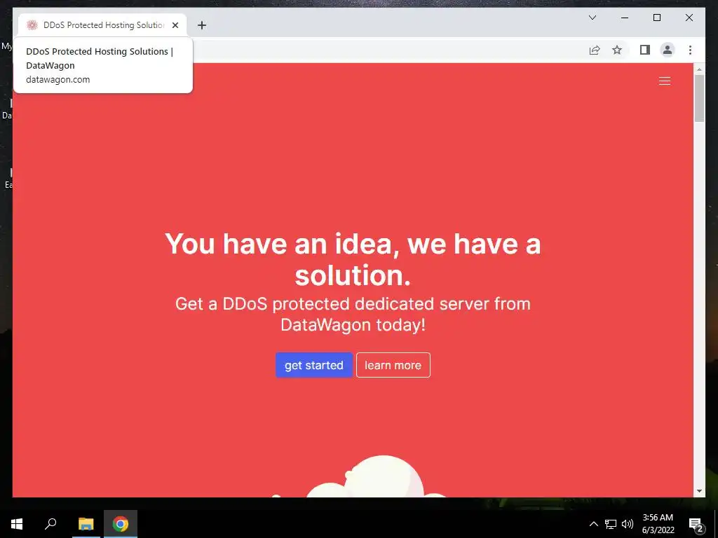This screenshot has height=538, width=718.
Task: Open the hamburger menu on the DataWagon page
Action: point(665,81)
